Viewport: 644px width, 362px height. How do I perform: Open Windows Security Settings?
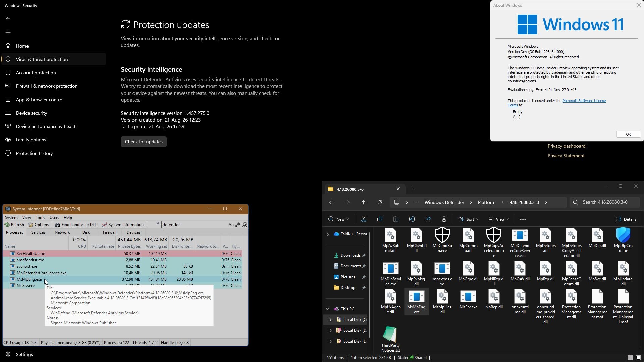click(x=54, y=354)
